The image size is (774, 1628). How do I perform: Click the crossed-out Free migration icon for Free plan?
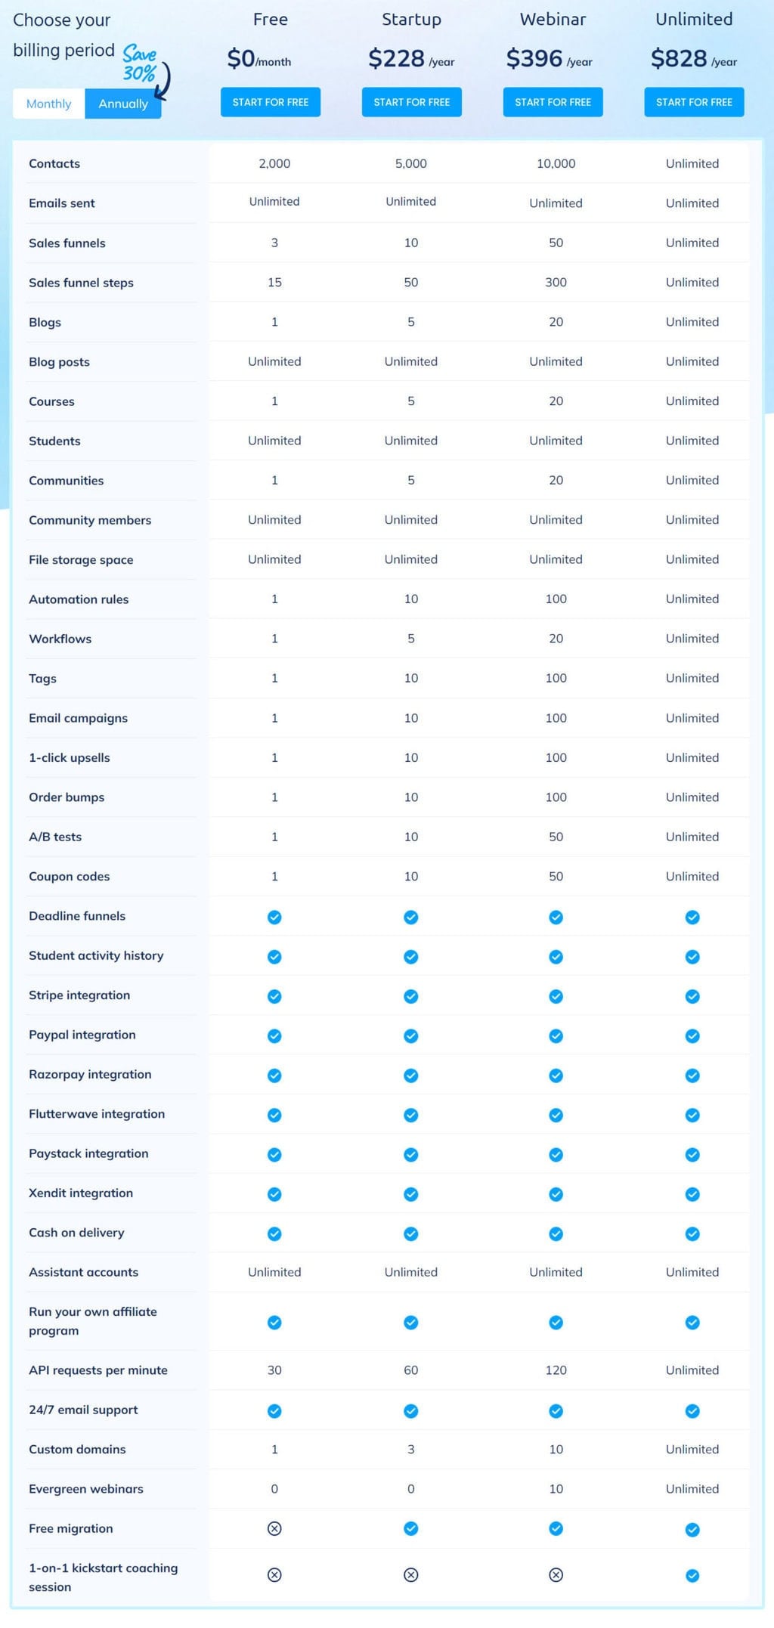[x=274, y=1529]
